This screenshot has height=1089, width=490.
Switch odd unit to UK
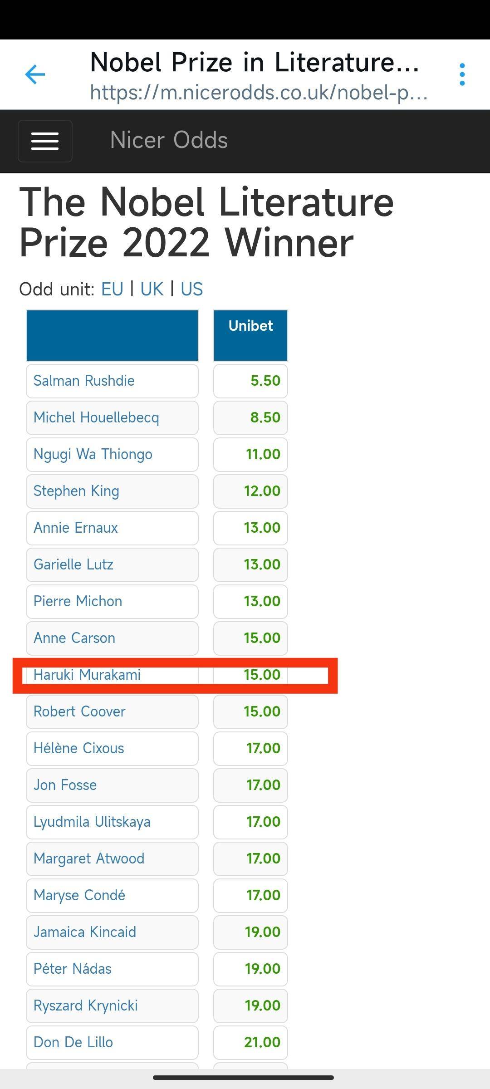(x=152, y=289)
